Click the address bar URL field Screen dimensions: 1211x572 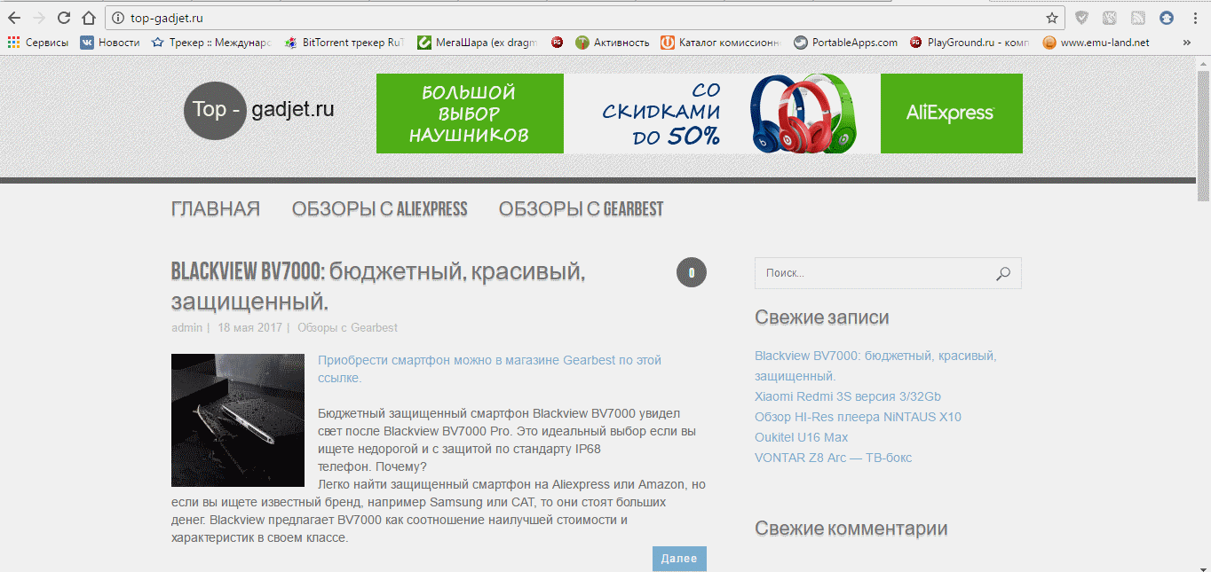pos(586,18)
